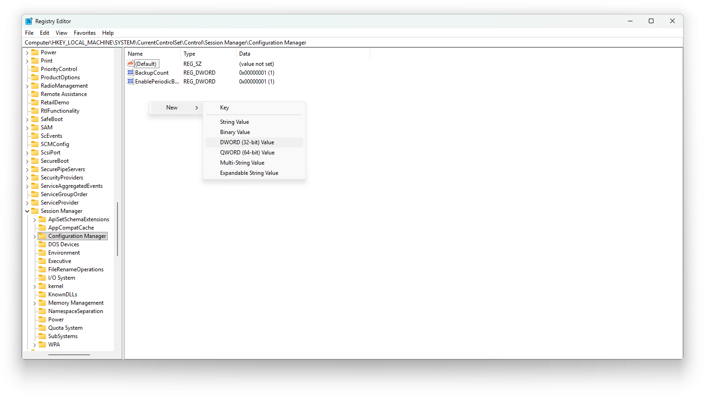This screenshot has width=705, height=397.
Task: Open the Help menu
Action: [x=108, y=33]
